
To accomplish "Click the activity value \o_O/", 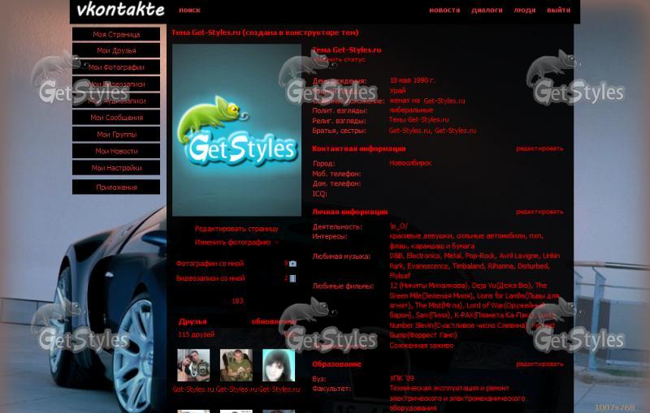I will pos(398,226).
